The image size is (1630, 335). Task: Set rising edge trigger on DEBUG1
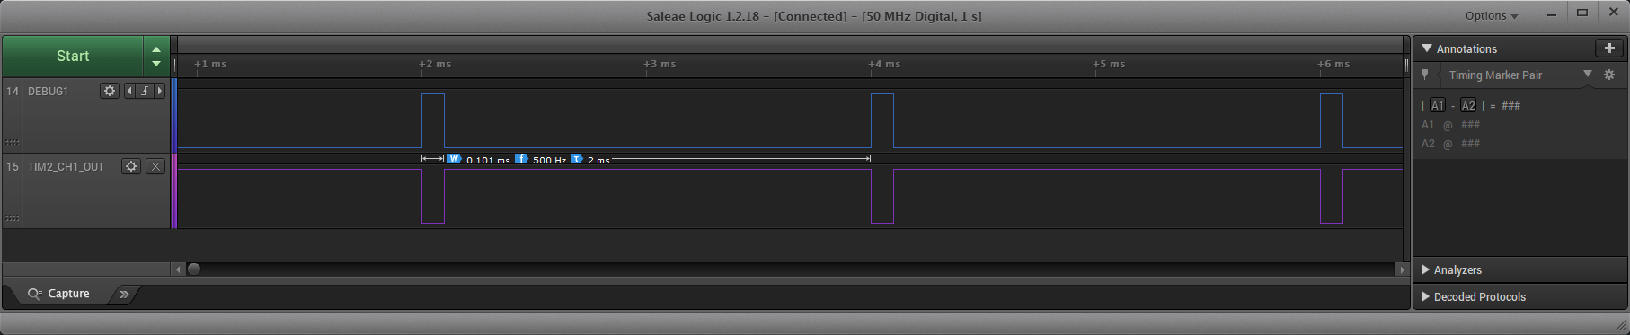tap(145, 91)
